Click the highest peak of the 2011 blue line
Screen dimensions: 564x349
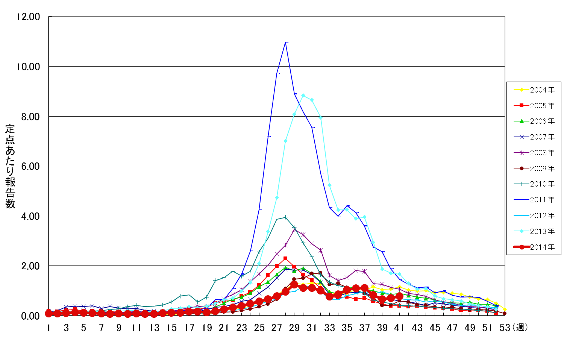pos(286,42)
